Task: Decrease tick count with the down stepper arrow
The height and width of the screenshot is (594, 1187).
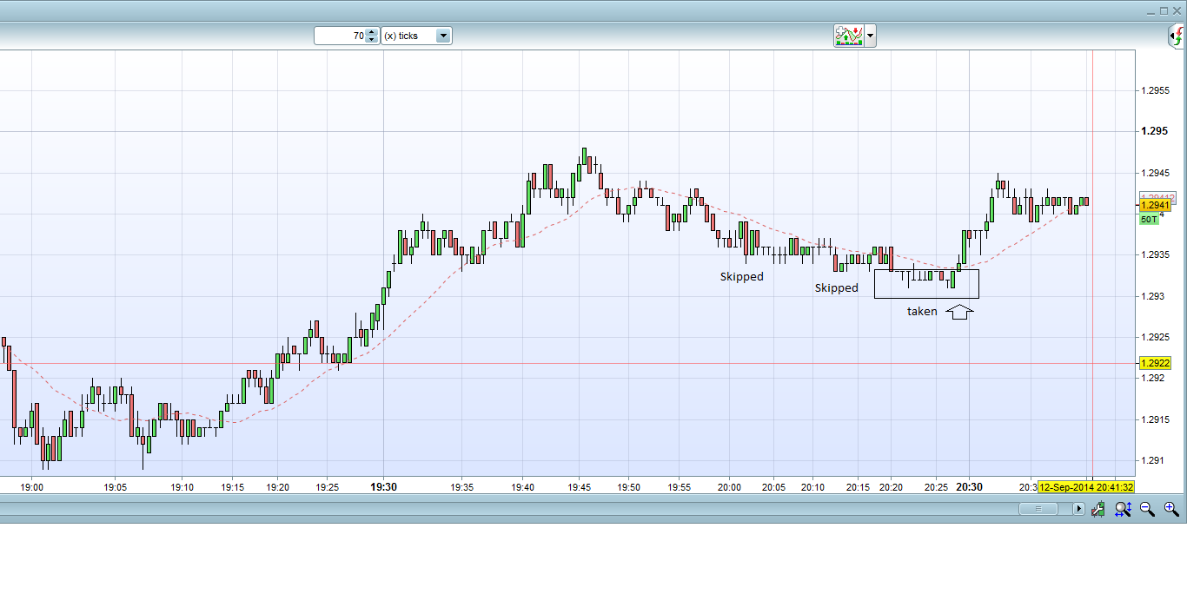Action: [x=372, y=40]
